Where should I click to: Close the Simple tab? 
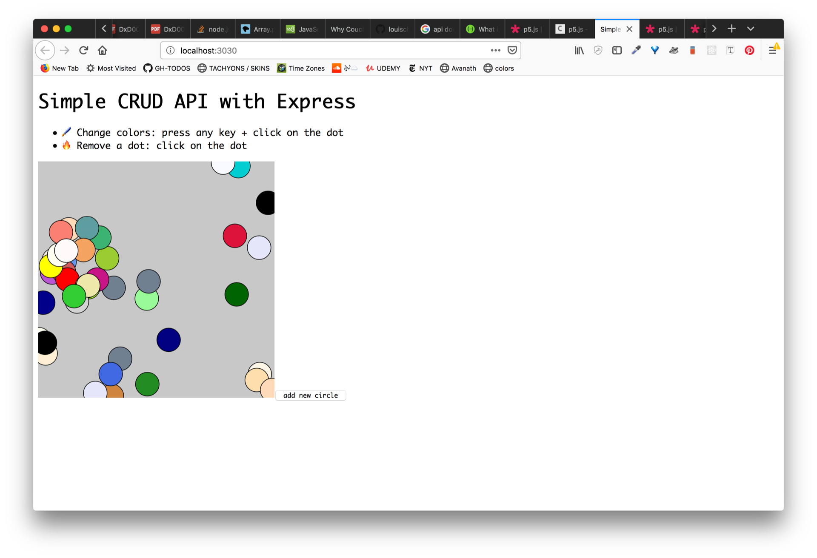pyautogui.click(x=629, y=29)
